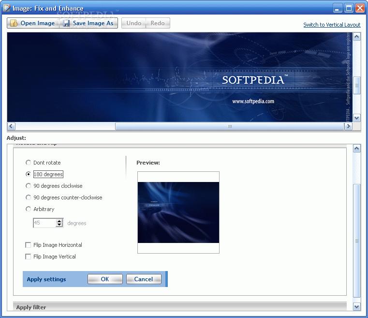Increase degrees with spinner up arrow

[59, 221]
